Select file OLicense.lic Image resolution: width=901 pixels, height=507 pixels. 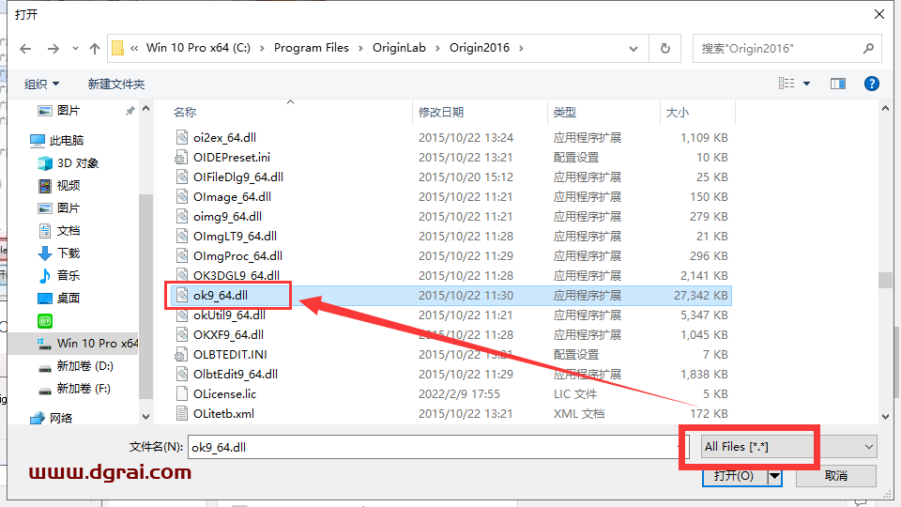coord(224,393)
